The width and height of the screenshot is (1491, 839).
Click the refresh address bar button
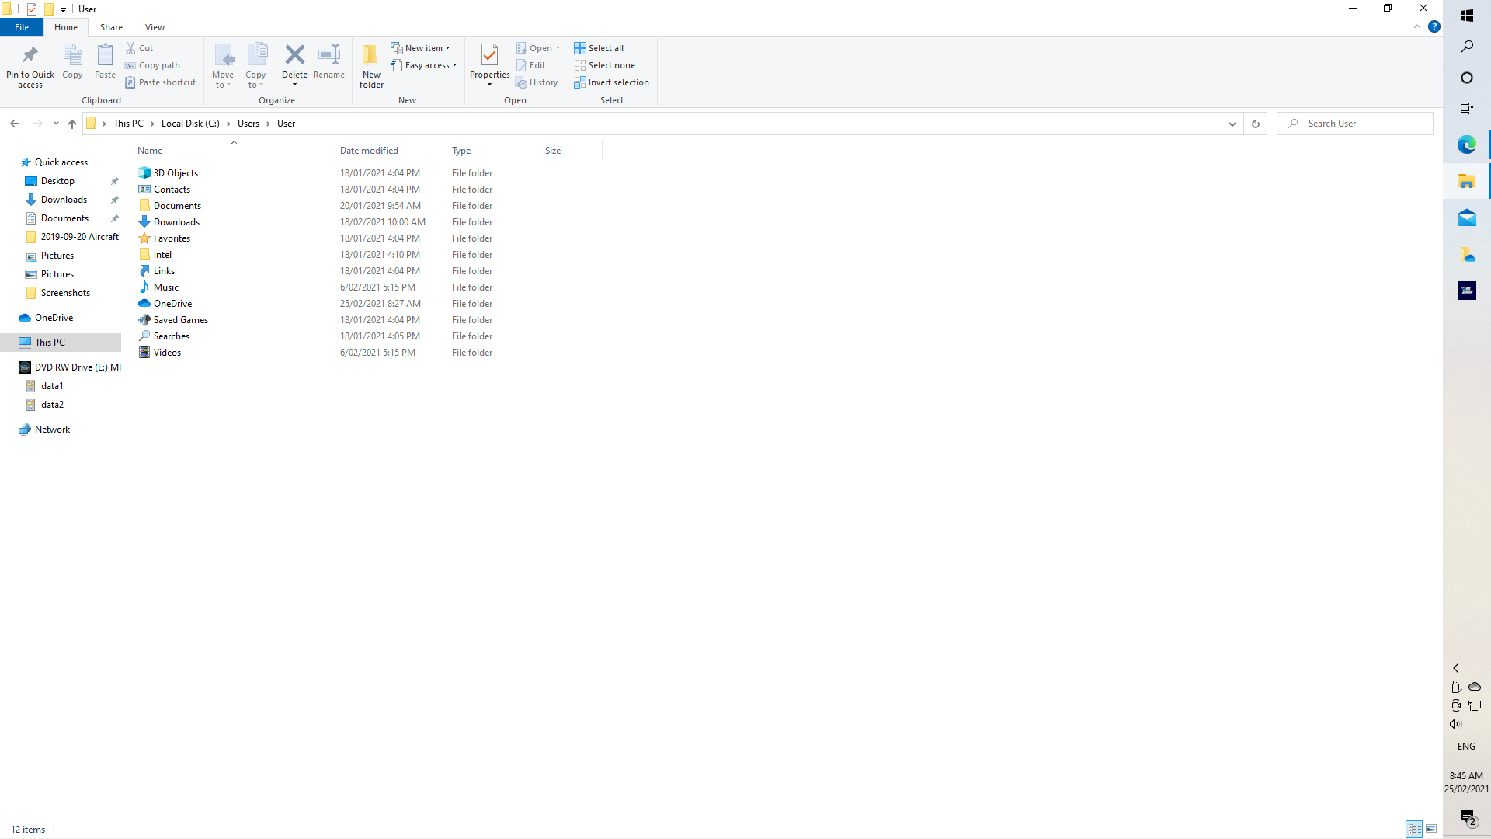coord(1255,124)
